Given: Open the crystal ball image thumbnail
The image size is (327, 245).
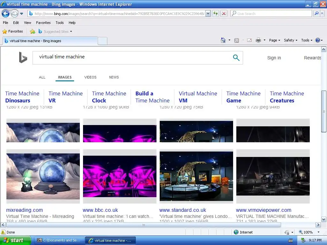Looking at the screenshot, I should tap(43, 176).
